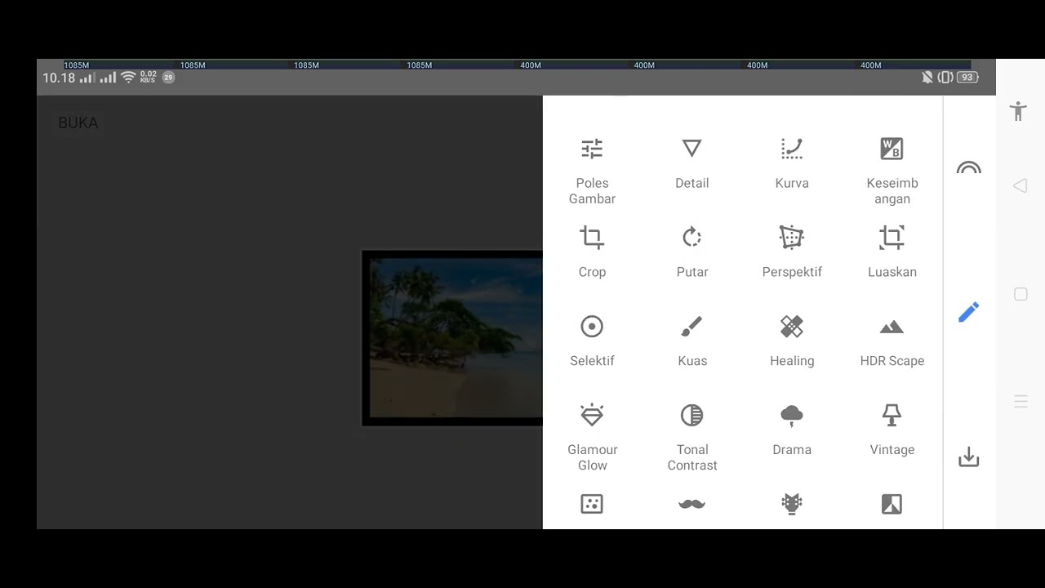Viewport: 1045px width, 588px height.
Task: Select the Crop tool
Action: pos(592,252)
